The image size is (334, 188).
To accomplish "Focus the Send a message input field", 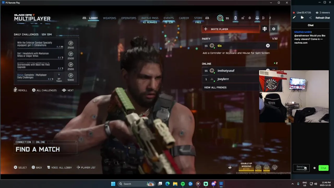I will (x=301, y=168).
